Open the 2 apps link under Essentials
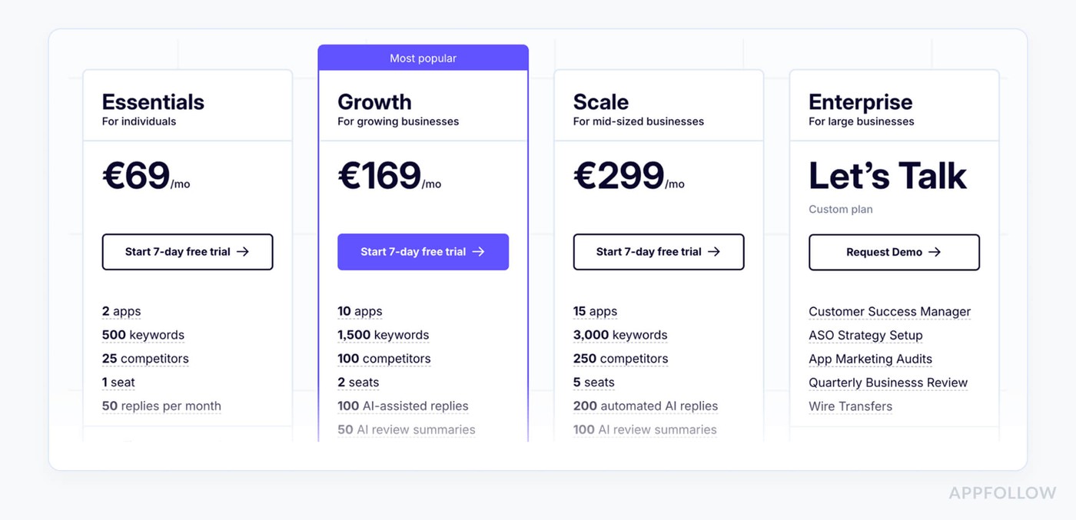This screenshot has height=520, width=1076. 121,311
